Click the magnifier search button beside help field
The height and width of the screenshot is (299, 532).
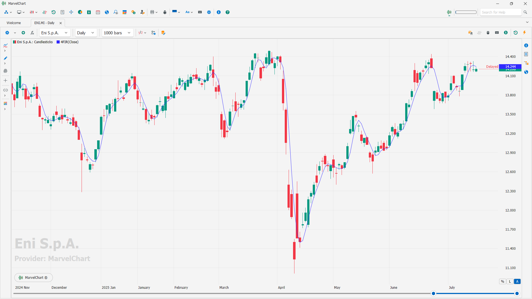(525, 12)
